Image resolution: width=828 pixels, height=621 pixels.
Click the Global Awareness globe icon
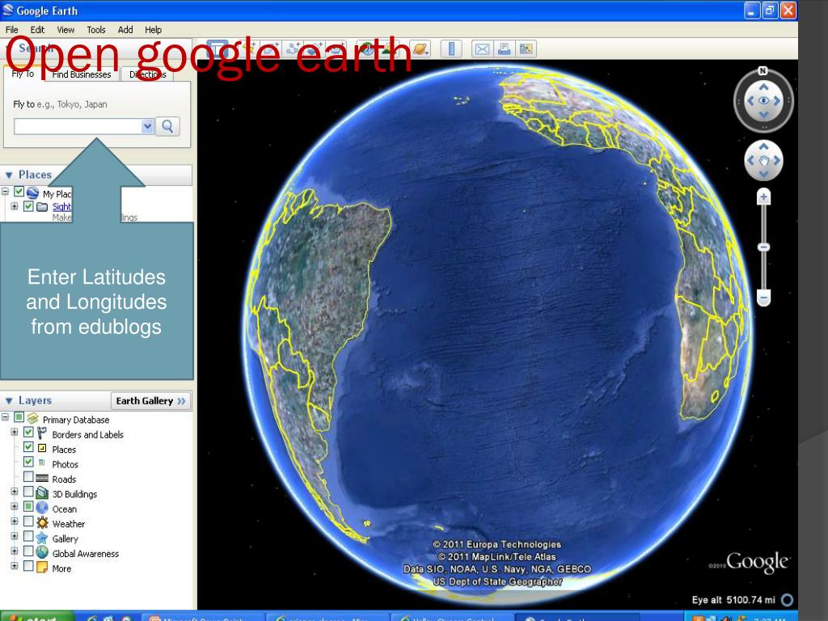(42, 552)
